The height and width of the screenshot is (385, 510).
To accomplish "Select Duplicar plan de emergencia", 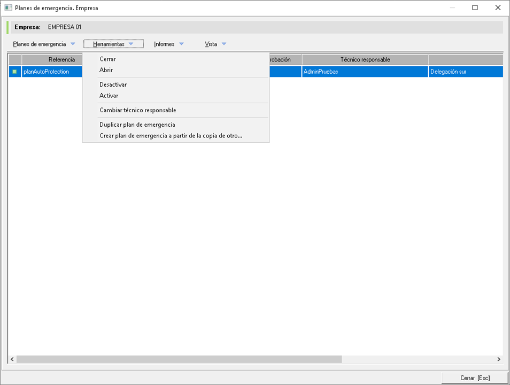I will (x=137, y=125).
